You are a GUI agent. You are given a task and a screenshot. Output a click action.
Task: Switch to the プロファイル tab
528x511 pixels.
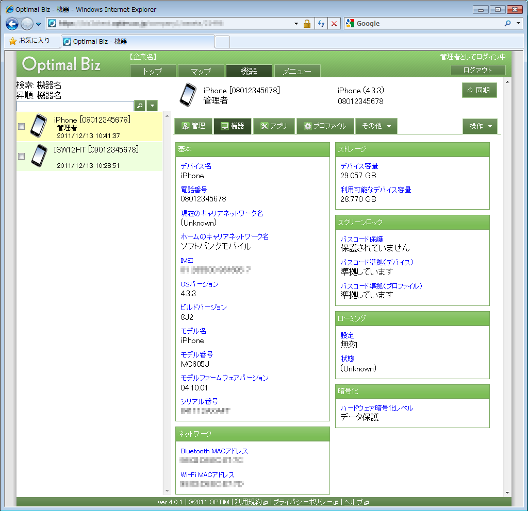[325, 126]
